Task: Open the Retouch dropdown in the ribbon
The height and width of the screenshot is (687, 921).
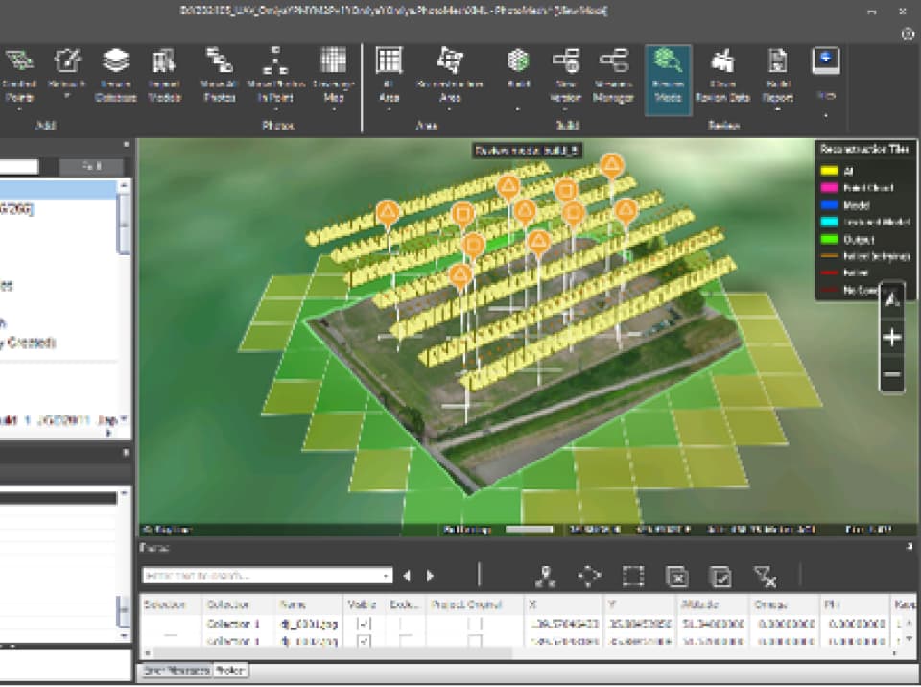Action: point(67,96)
